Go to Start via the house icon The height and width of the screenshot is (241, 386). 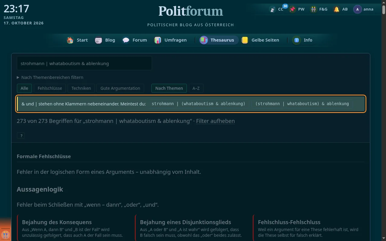(70, 40)
